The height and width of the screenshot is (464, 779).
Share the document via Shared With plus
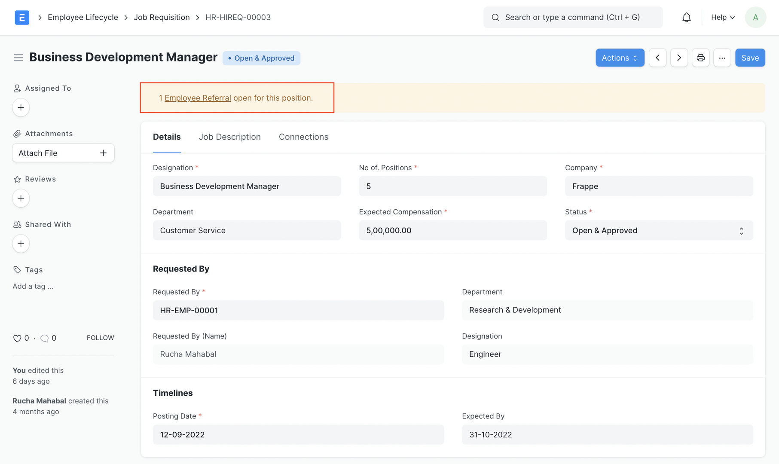[x=21, y=244]
